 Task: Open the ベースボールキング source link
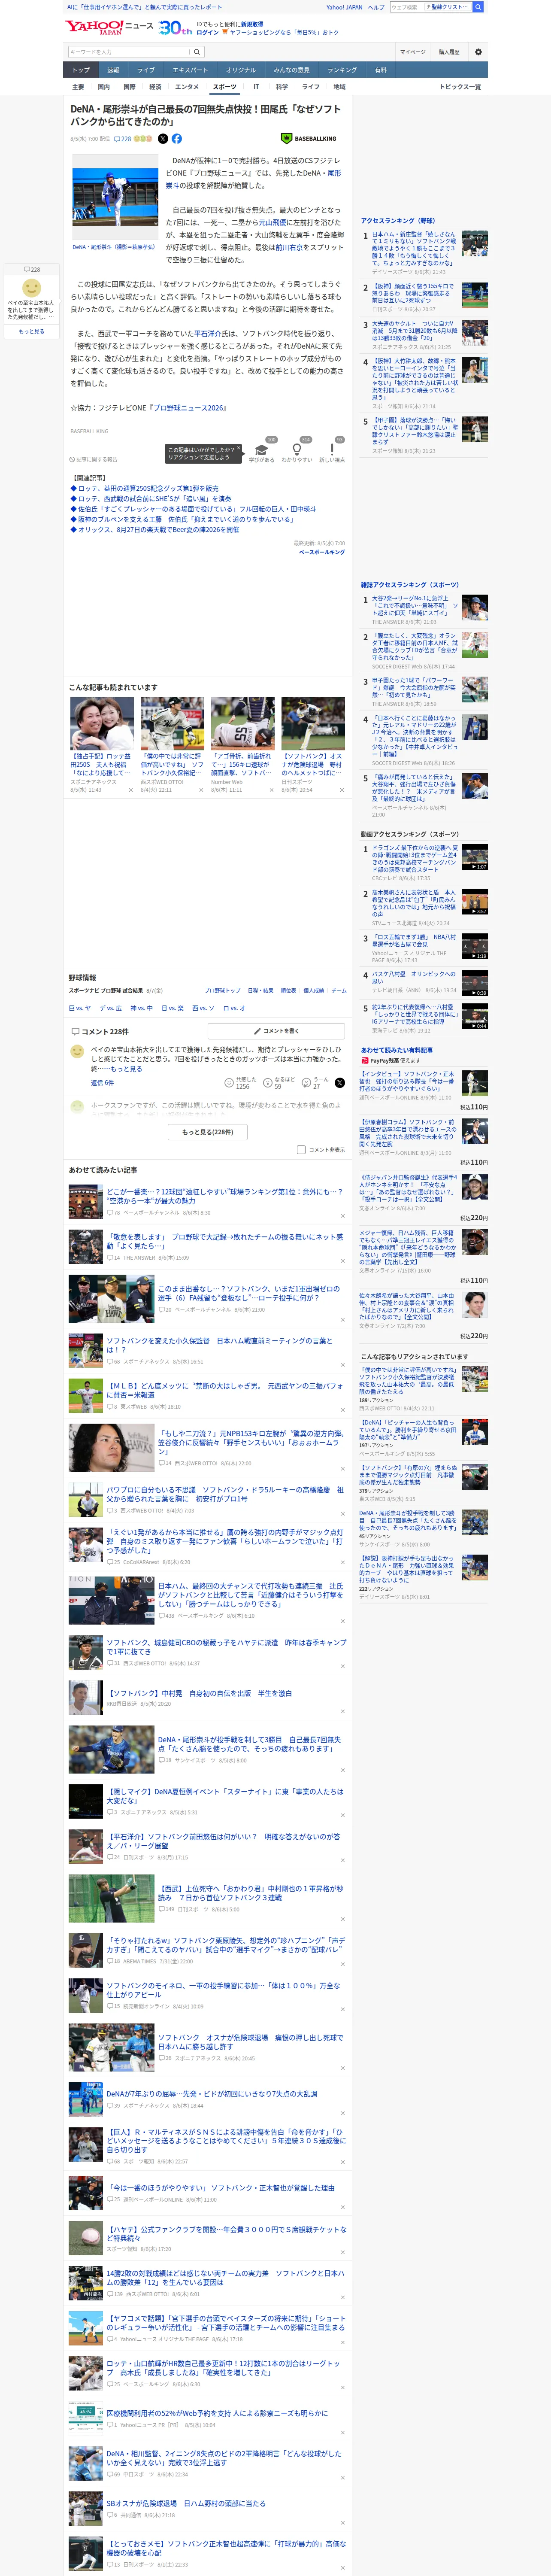(322, 552)
